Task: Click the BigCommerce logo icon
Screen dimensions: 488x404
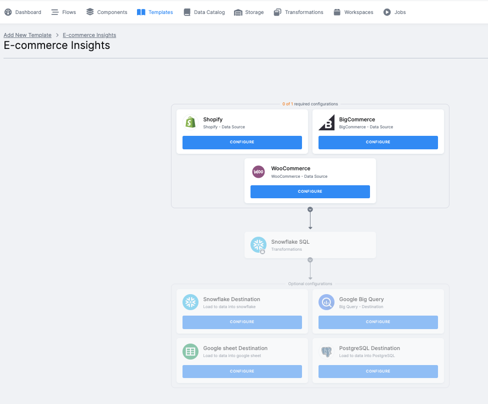Action: 326,122
